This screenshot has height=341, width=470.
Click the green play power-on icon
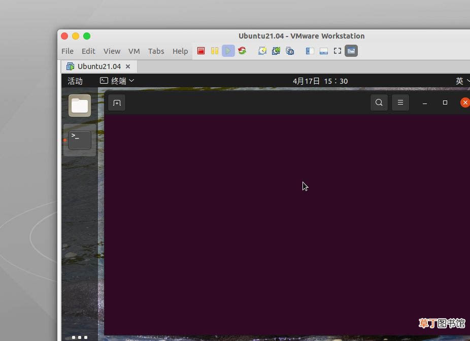click(228, 51)
